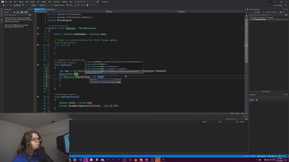Run all tests in Test Explorer
Screen dimensions: 289x162
5,12
